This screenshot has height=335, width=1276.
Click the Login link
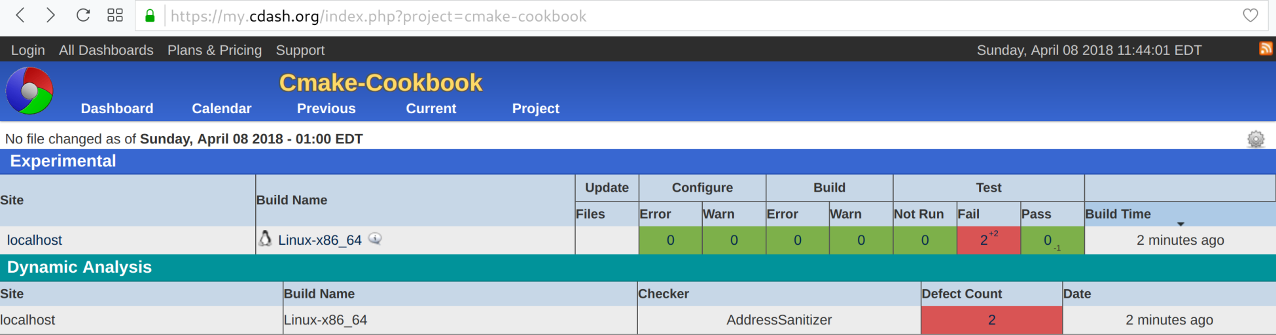pos(28,50)
